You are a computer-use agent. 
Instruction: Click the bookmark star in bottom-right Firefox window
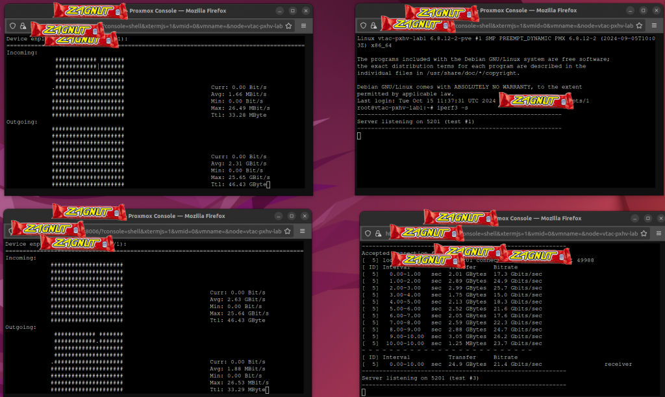tap(644, 234)
